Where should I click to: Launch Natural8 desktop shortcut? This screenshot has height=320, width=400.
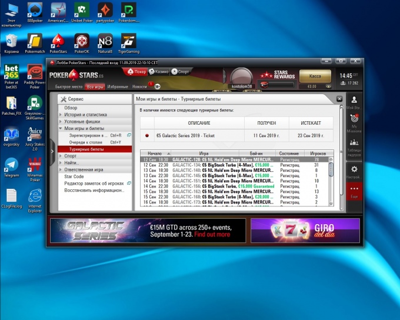[105, 44]
